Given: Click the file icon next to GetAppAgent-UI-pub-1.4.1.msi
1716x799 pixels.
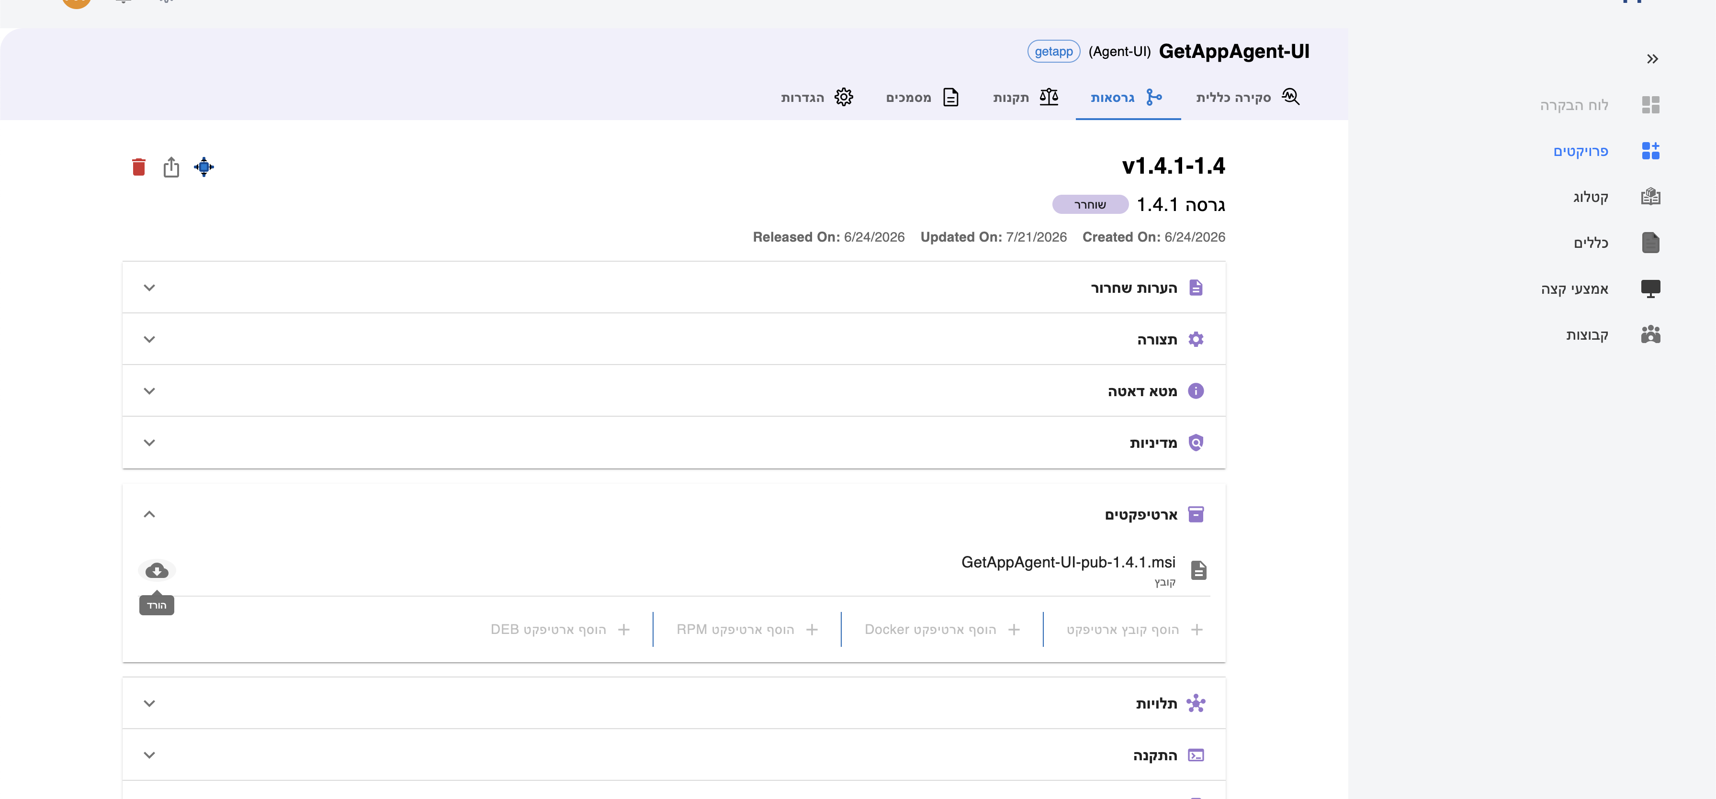Looking at the screenshot, I should coord(1198,571).
